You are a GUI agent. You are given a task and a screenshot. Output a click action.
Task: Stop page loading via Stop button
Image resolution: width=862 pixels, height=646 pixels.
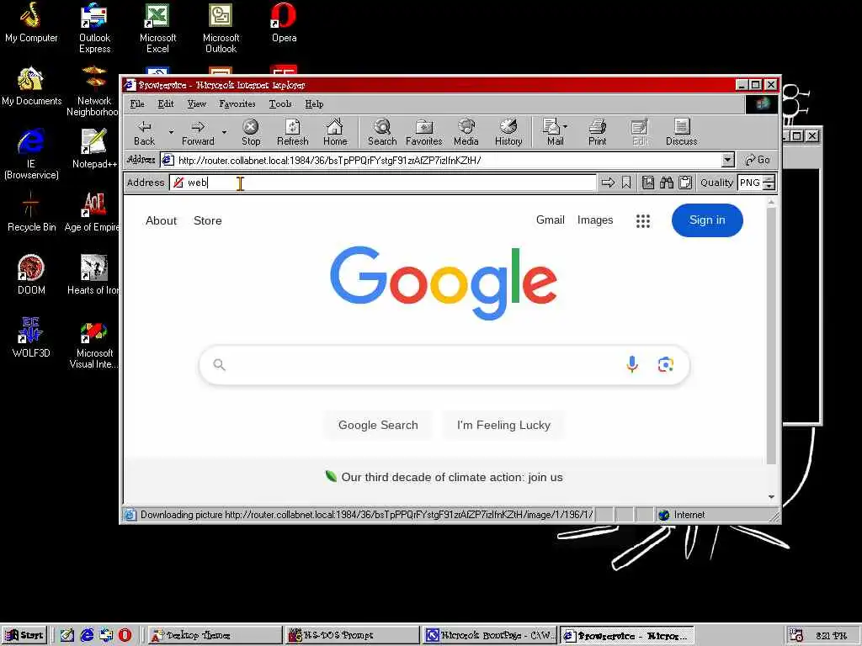[251, 133]
